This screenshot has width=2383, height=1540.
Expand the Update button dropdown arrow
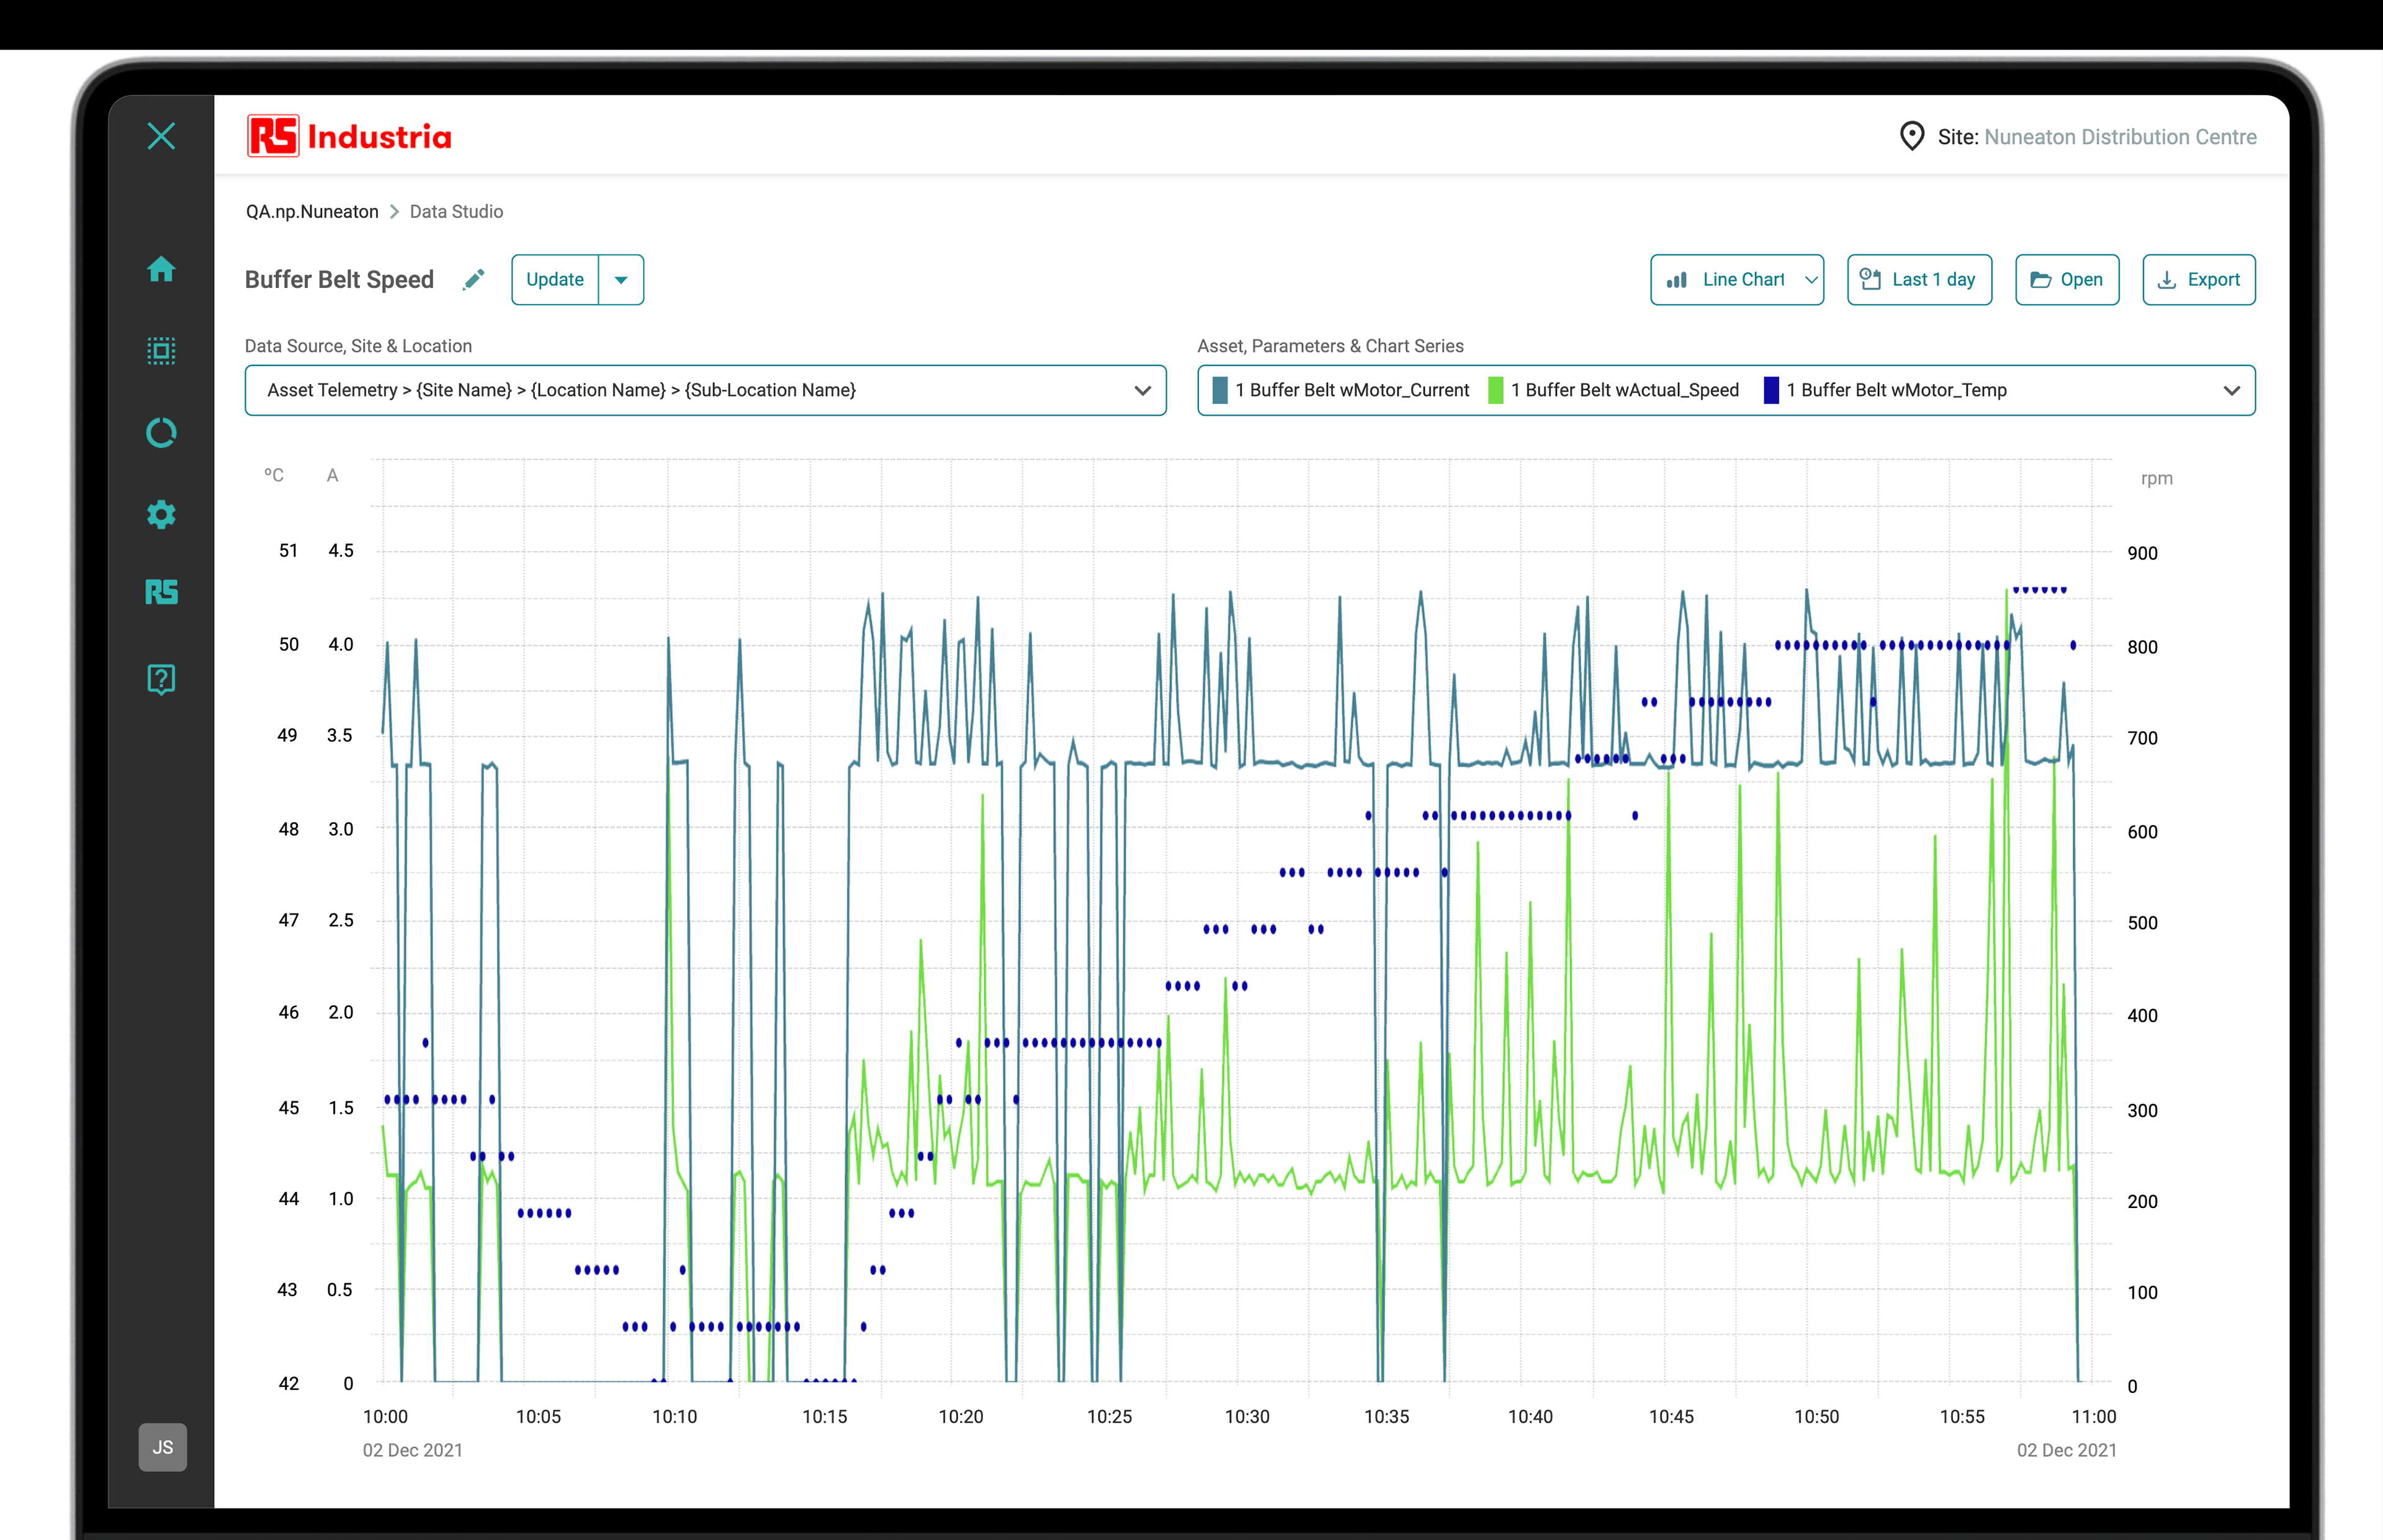pos(621,280)
